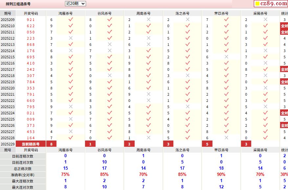Click the gray X mark for 采薇杀号 in row 2025220

pyautogui.click(x=265, y=88)
